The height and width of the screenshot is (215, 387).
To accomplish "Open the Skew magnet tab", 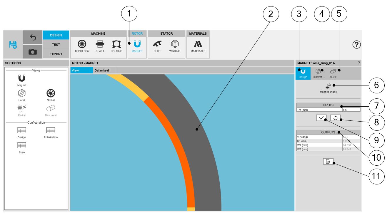I will click(x=333, y=73).
